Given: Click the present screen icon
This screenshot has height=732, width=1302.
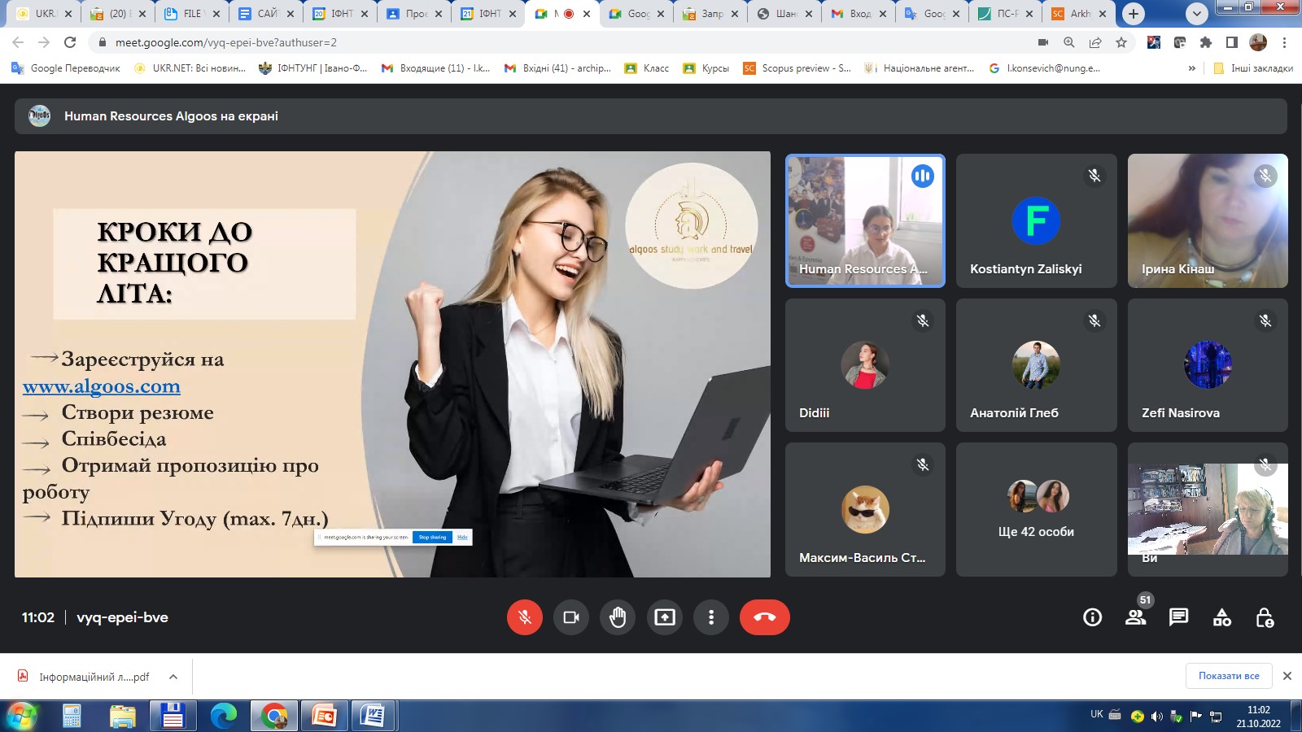Looking at the screenshot, I should [665, 617].
